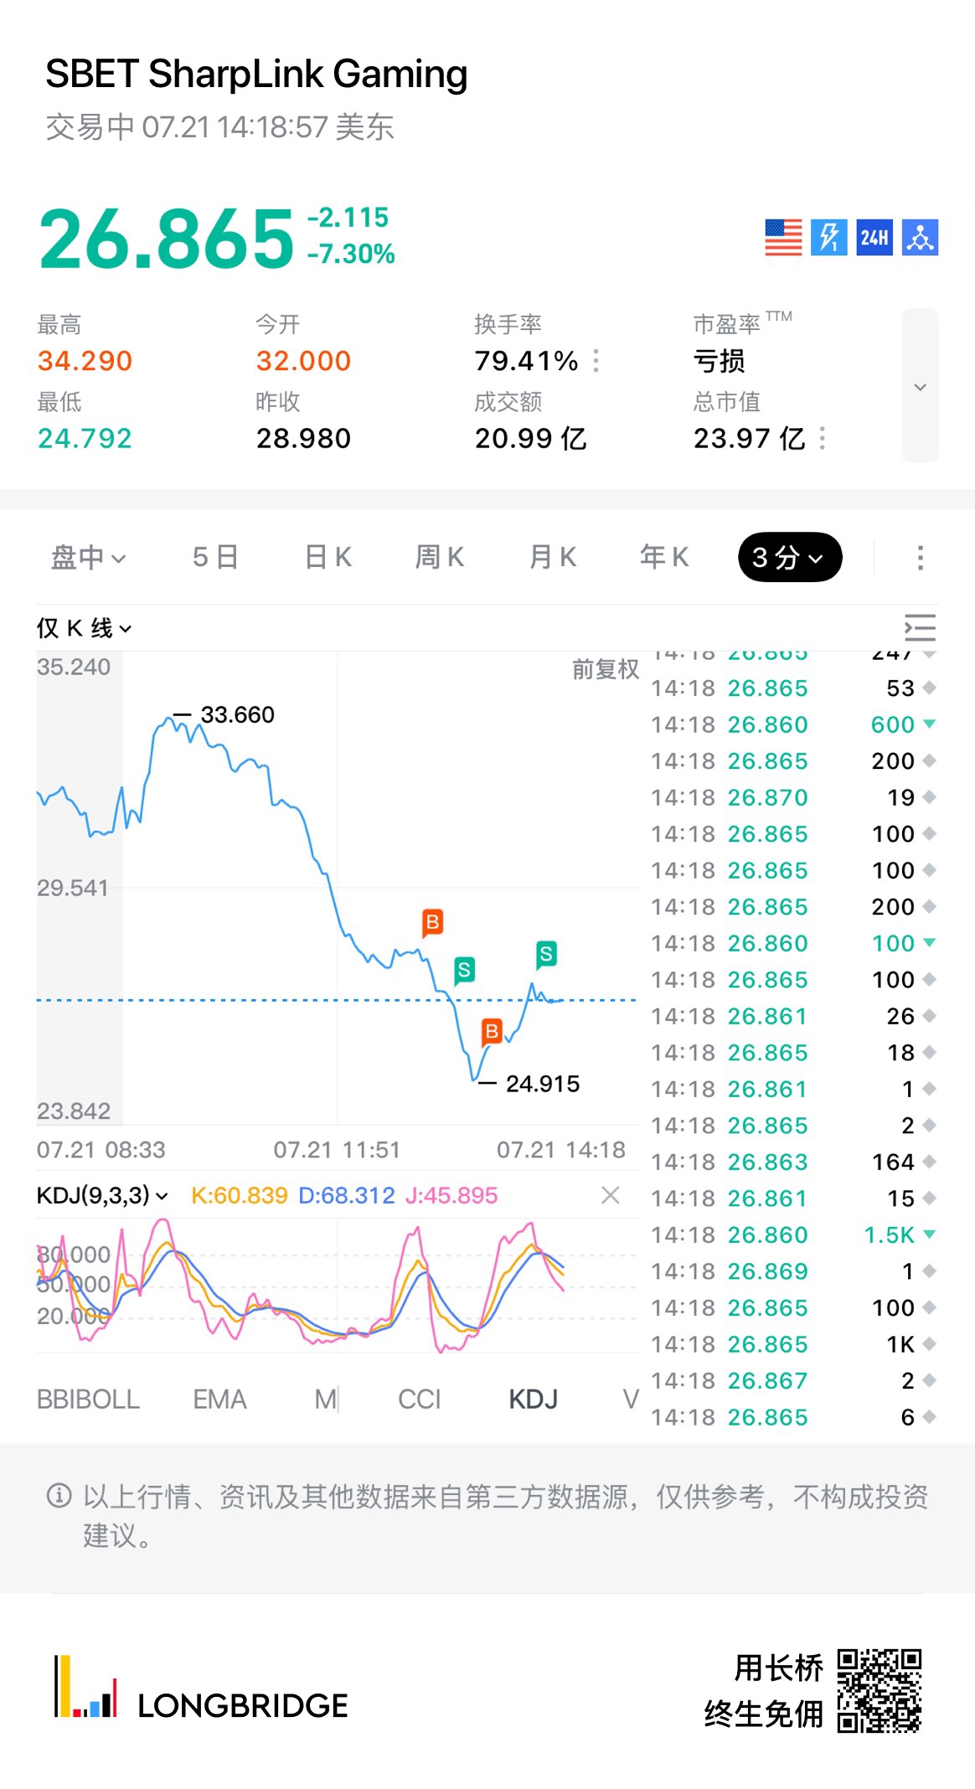Open the 24H trading icon
This screenshot has width=975, height=1789.
874,238
